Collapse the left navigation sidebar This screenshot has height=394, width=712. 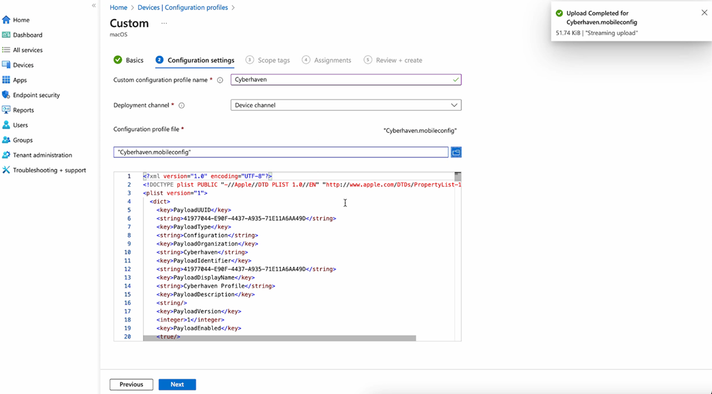(x=94, y=5)
